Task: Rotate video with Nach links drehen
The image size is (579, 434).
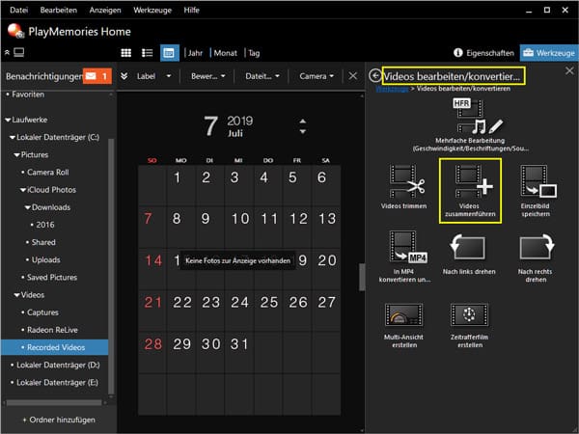Action: [470, 247]
